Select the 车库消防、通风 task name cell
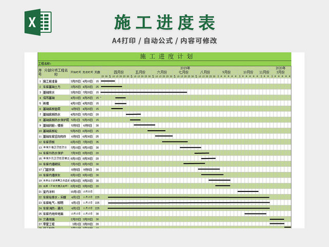Image resolution: width=329 pixels, height=247 pixels. tap(56, 208)
